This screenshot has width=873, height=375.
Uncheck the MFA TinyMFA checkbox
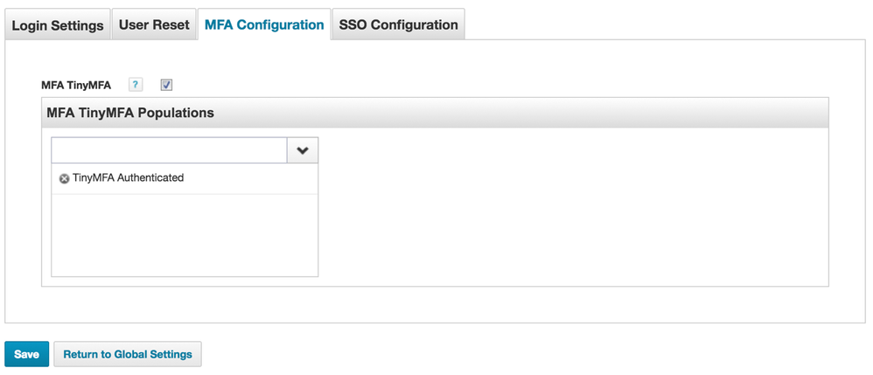(x=166, y=85)
